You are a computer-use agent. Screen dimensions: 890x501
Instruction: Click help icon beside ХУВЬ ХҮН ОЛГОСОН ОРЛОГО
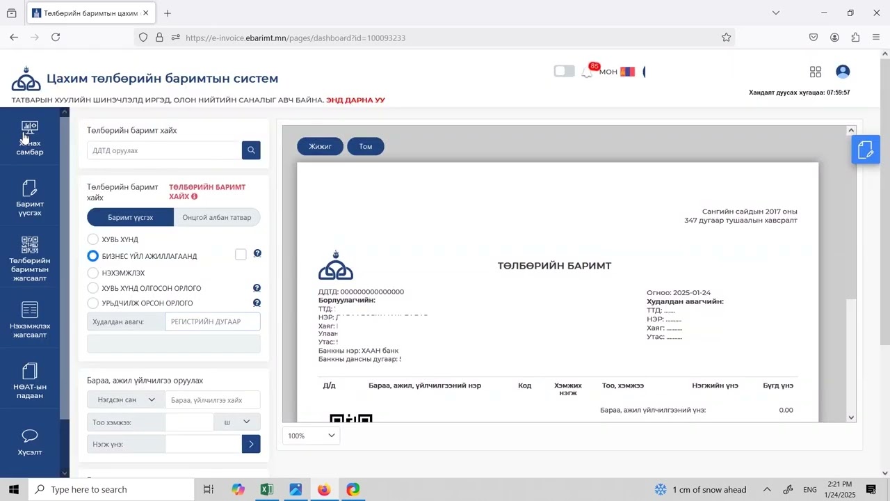tap(257, 288)
